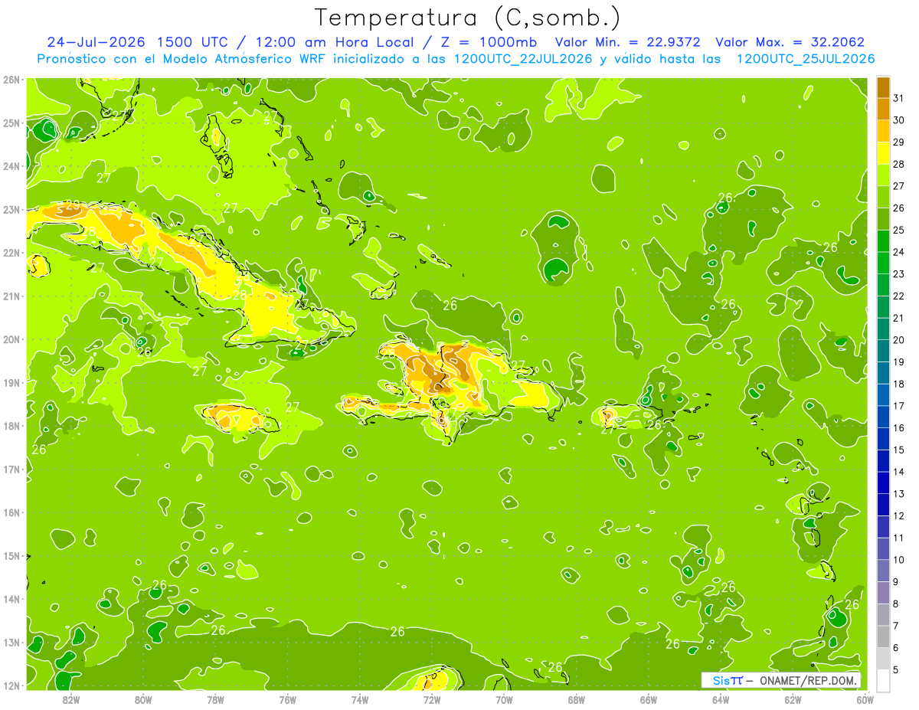Click the color scale value 25
Screen dimensions: 919x710
point(899,231)
